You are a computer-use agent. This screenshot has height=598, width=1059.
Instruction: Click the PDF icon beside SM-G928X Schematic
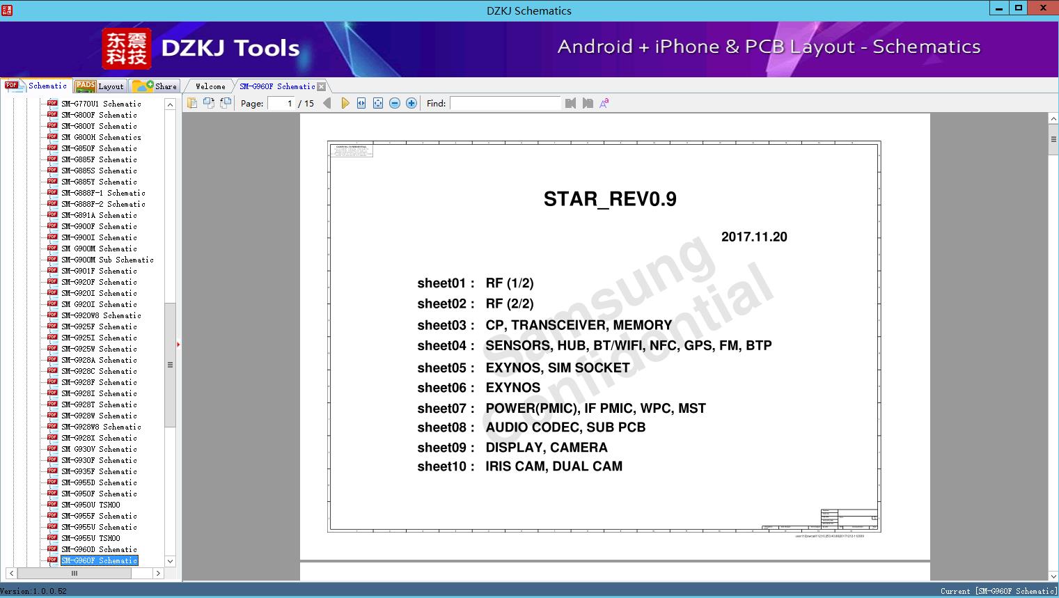click(x=52, y=437)
